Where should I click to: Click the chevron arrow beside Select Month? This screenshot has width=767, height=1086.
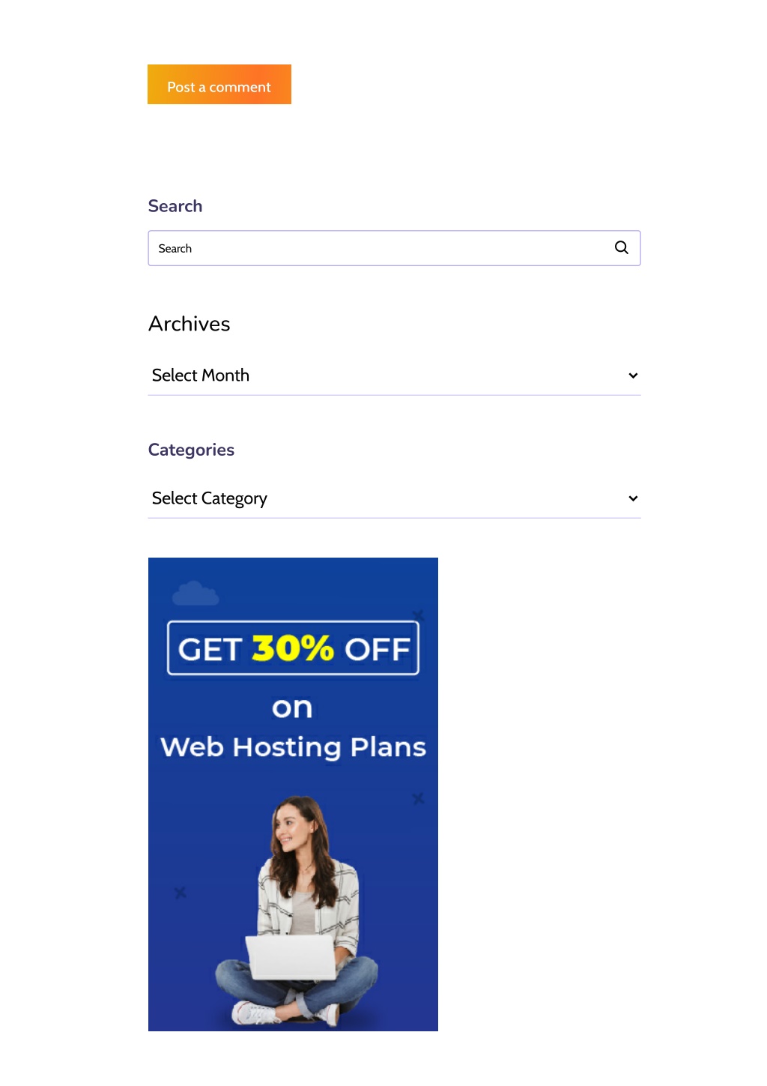[633, 375]
